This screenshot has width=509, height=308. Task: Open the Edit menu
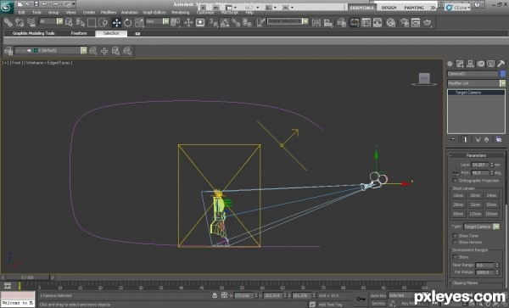coord(21,13)
